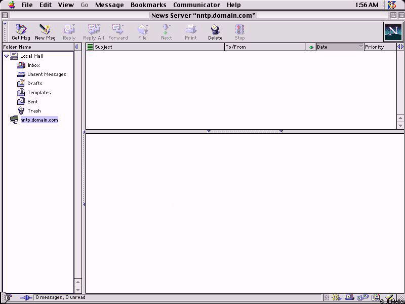Open the File menu
405x304 pixels.
tap(27, 5)
